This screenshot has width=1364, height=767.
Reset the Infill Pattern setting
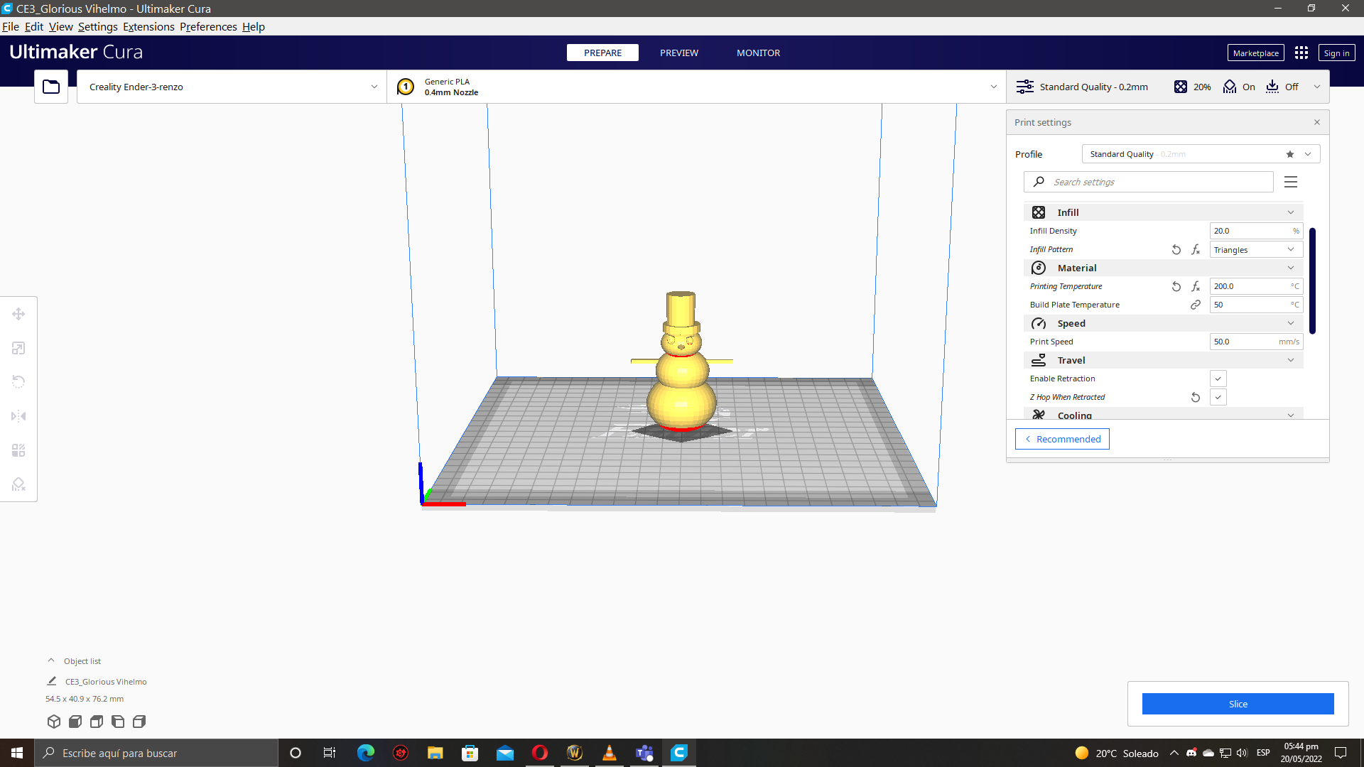(x=1176, y=250)
